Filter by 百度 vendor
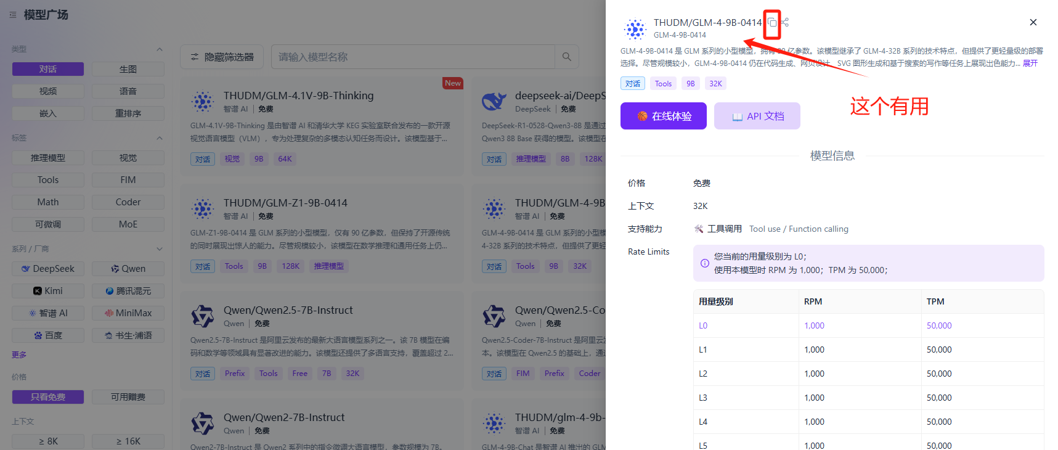This screenshot has width=1058, height=450. point(48,335)
